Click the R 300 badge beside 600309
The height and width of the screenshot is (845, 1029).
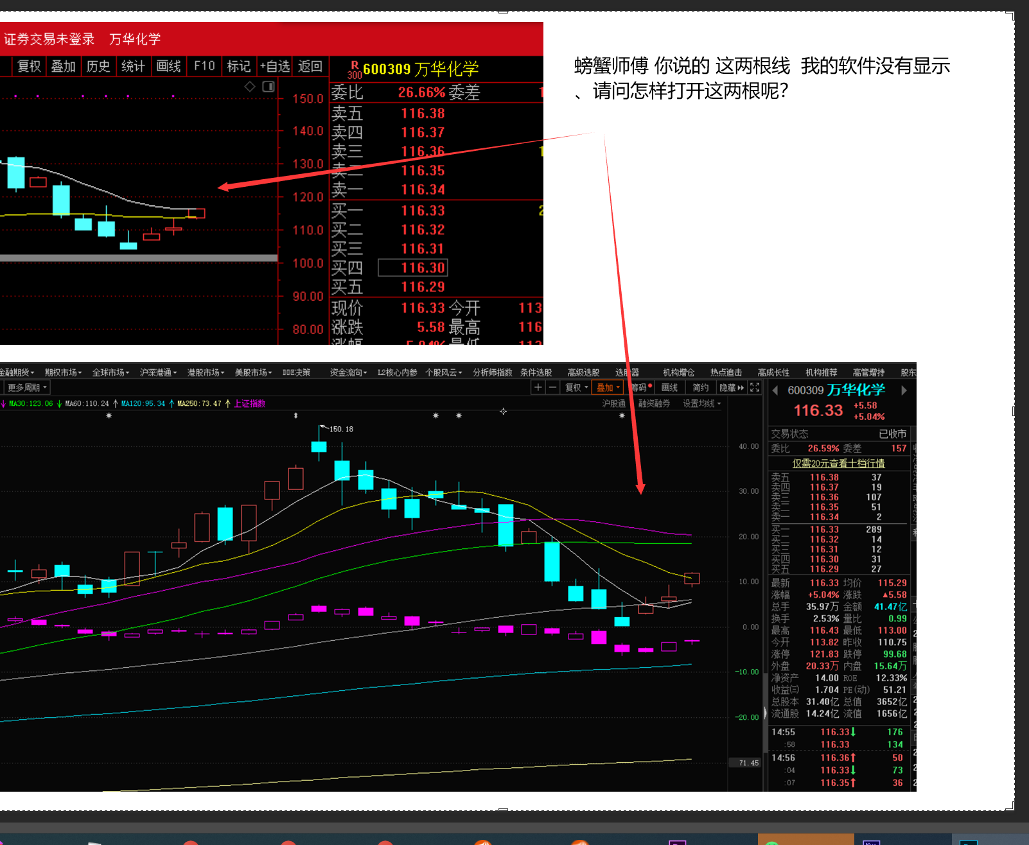pyautogui.click(x=355, y=70)
